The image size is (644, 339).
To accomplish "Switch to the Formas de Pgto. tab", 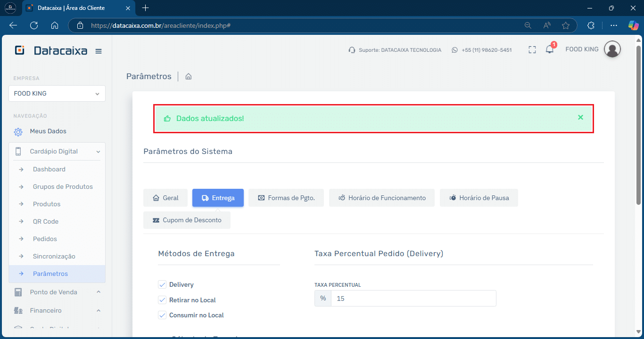I will click(286, 198).
